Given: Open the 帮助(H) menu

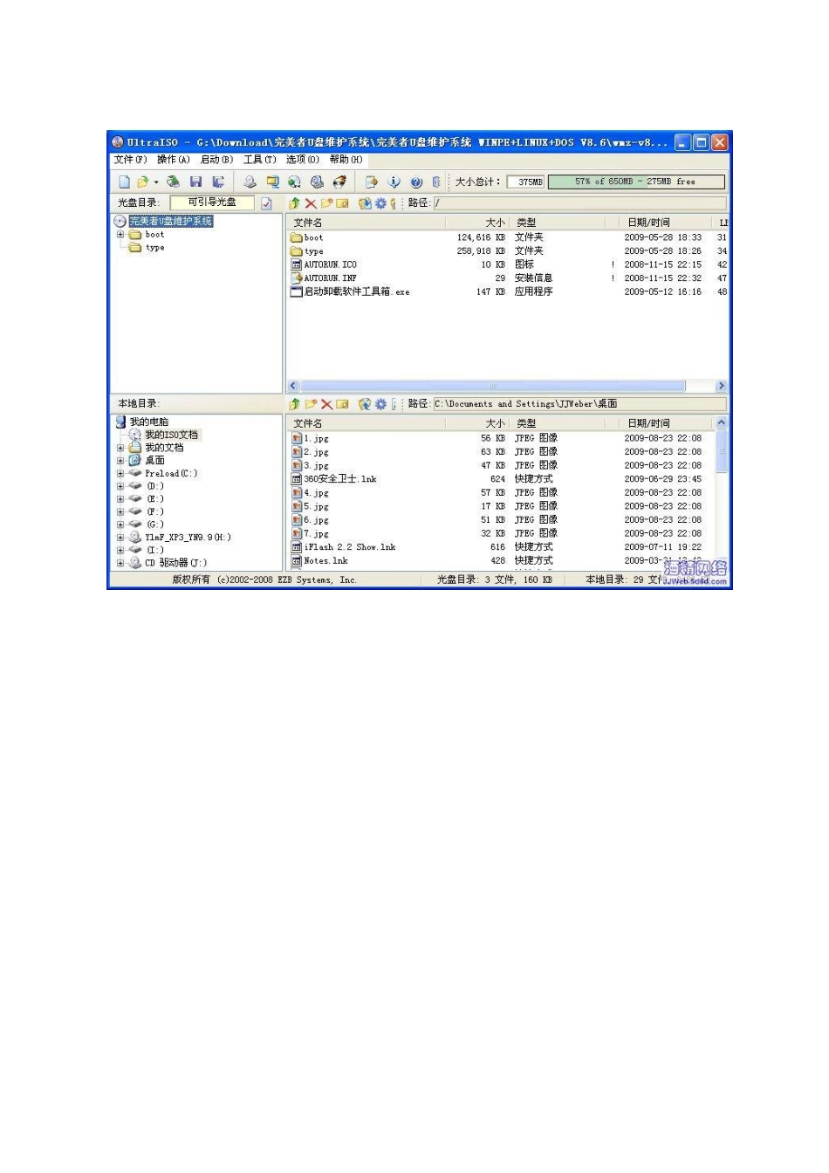Looking at the screenshot, I should (x=346, y=160).
